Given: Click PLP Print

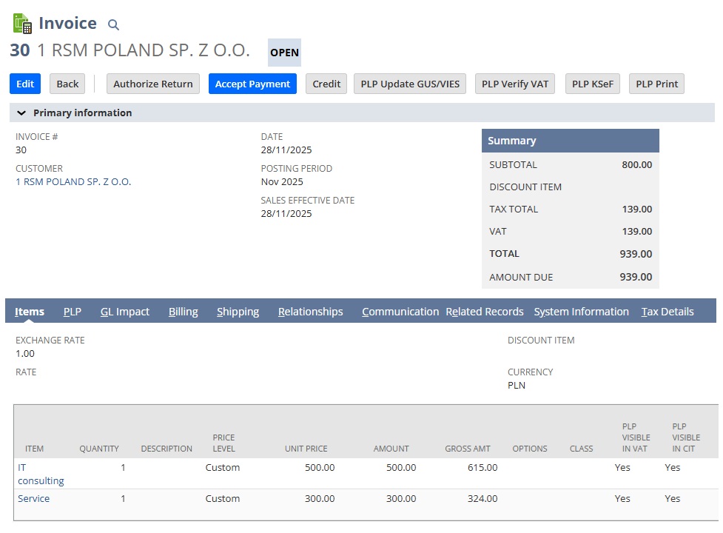Looking at the screenshot, I should [656, 84].
